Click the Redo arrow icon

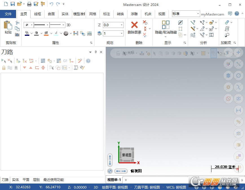coord(58,4)
